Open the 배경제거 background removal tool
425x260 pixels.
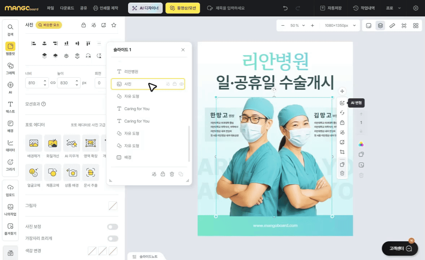pos(34,143)
